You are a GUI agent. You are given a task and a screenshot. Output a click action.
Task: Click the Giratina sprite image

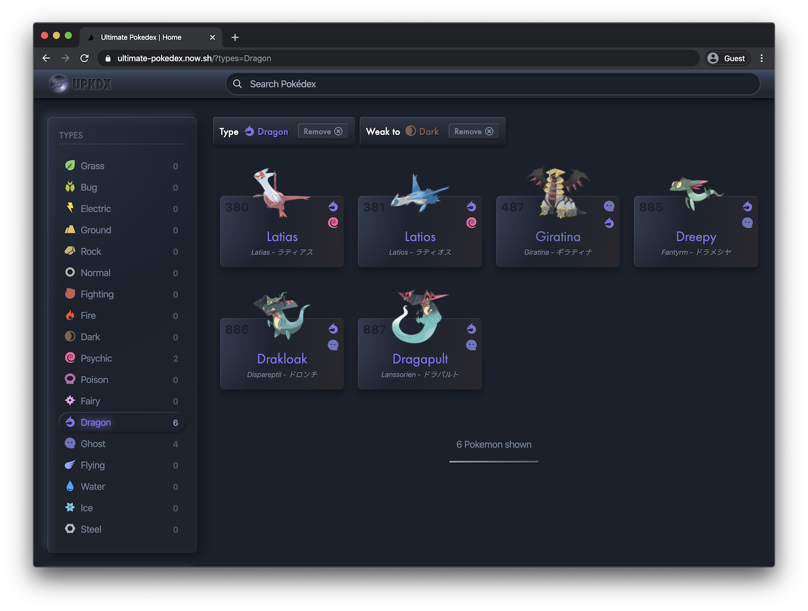coord(558,192)
